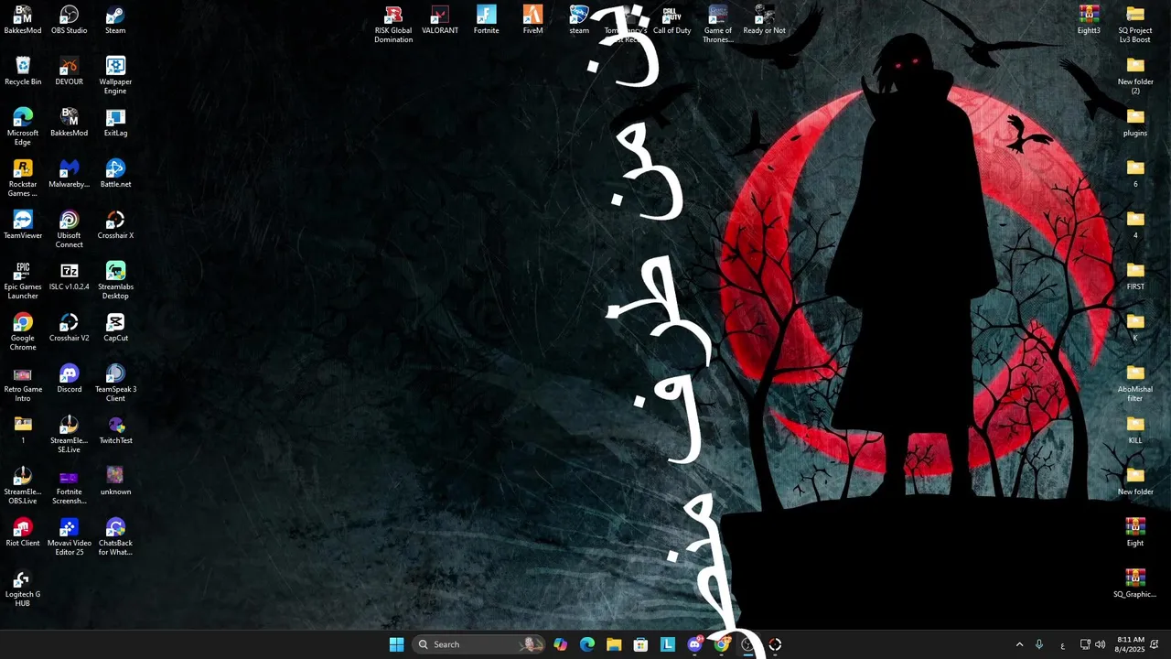
Task: Click the microphone tray icon
Action: pos(1038,644)
